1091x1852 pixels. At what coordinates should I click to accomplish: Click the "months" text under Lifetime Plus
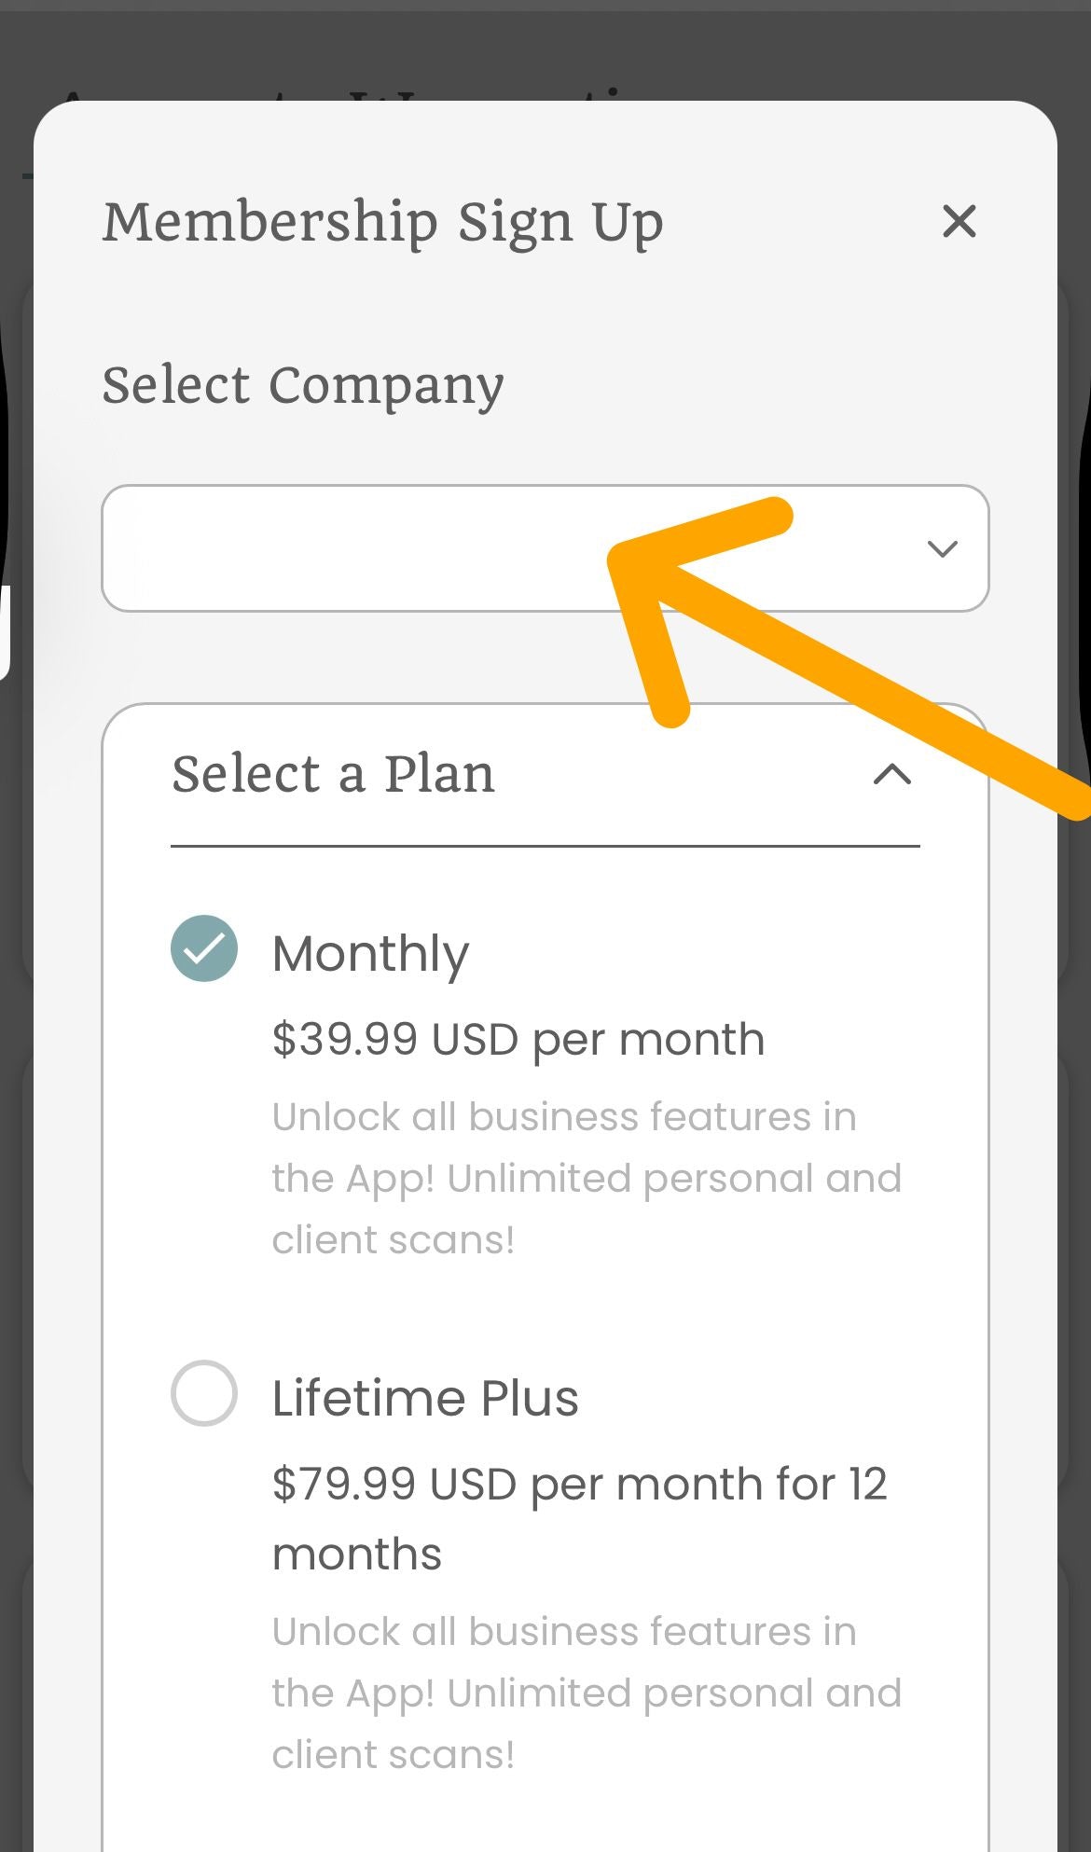pyautogui.click(x=356, y=1555)
